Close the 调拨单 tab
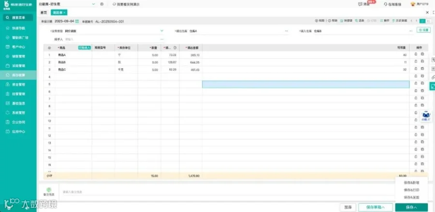Screen dimensions: 435x212 [x=64, y=13]
